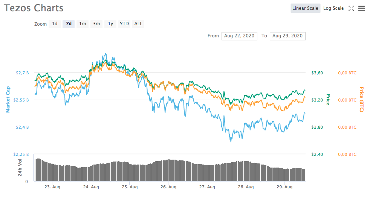
Task: Click the Tezos Charts heading
Action: [34, 8]
